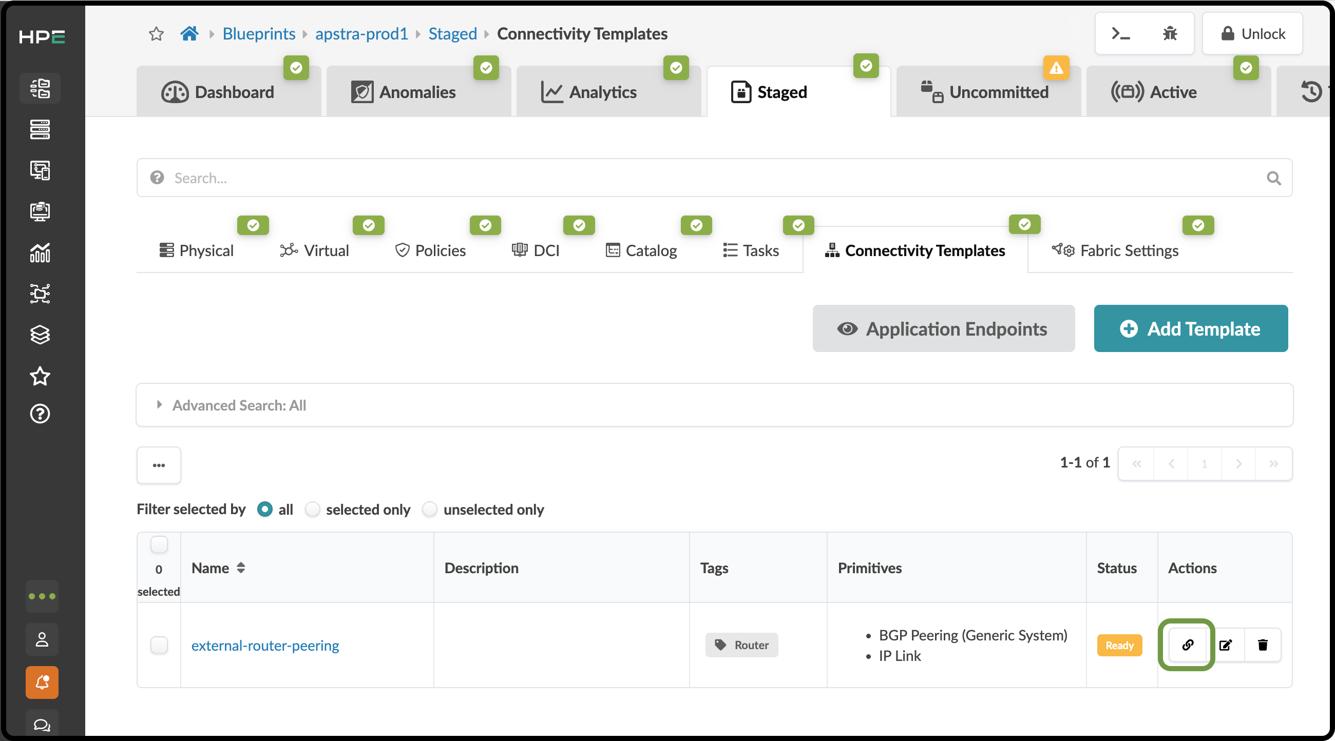Click the apstra-prod1 breadcrumb link
1335x741 pixels.
coord(362,34)
